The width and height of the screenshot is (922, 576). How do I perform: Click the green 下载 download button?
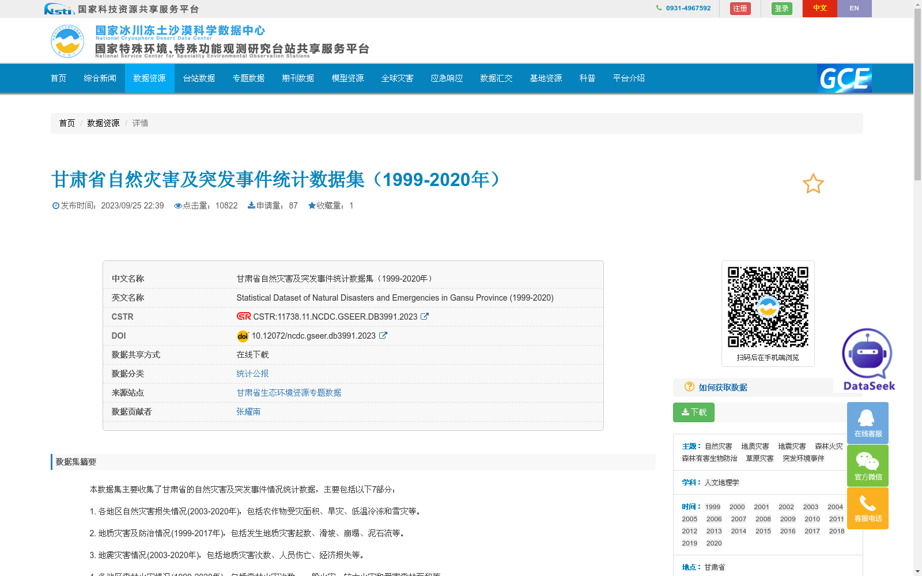(694, 412)
